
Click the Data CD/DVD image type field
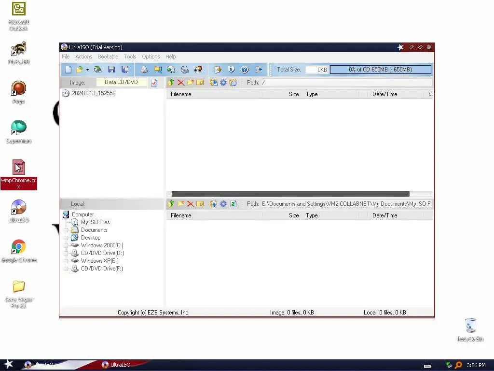click(121, 82)
